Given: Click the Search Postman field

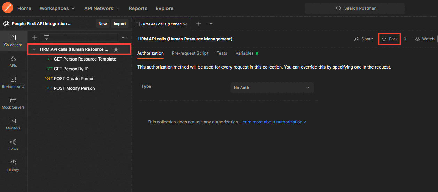Looking at the screenshot, I should (354, 8).
